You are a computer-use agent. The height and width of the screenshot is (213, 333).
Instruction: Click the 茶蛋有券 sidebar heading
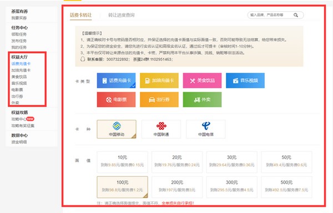(19, 12)
